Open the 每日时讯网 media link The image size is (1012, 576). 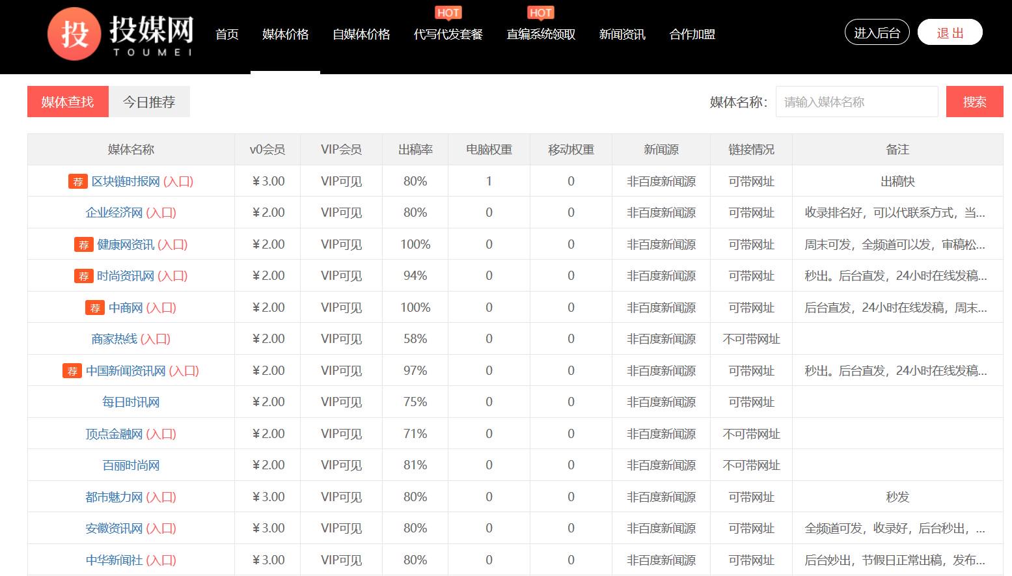point(131,402)
